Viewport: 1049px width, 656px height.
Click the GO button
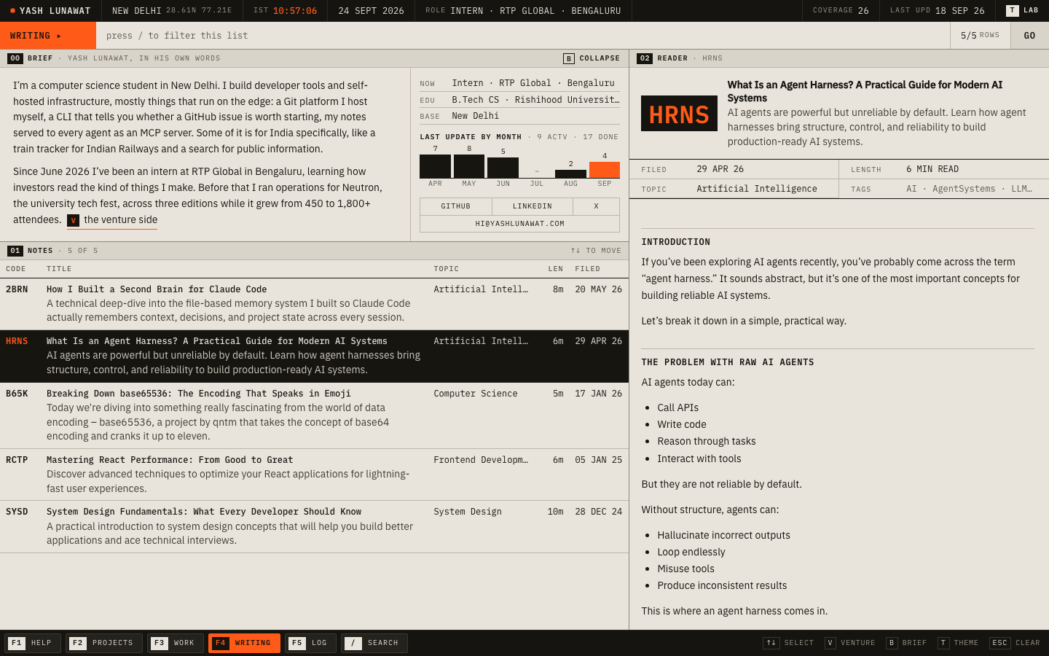click(1029, 36)
